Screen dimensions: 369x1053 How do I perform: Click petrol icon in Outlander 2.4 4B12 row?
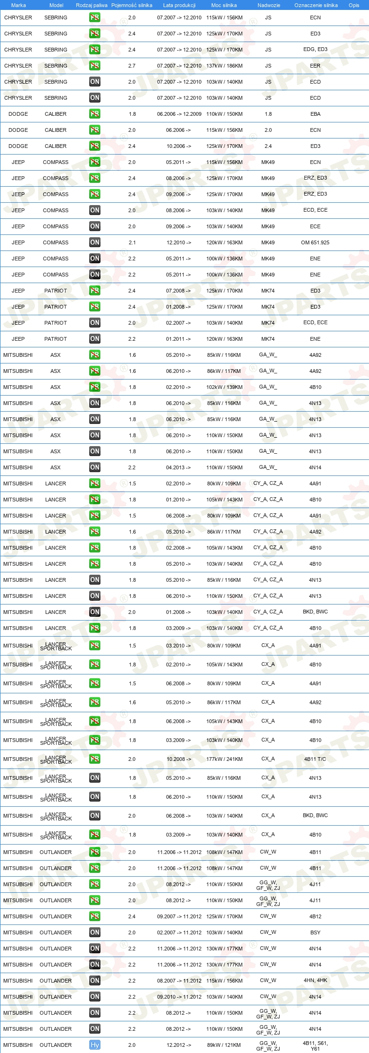point(95,916)
